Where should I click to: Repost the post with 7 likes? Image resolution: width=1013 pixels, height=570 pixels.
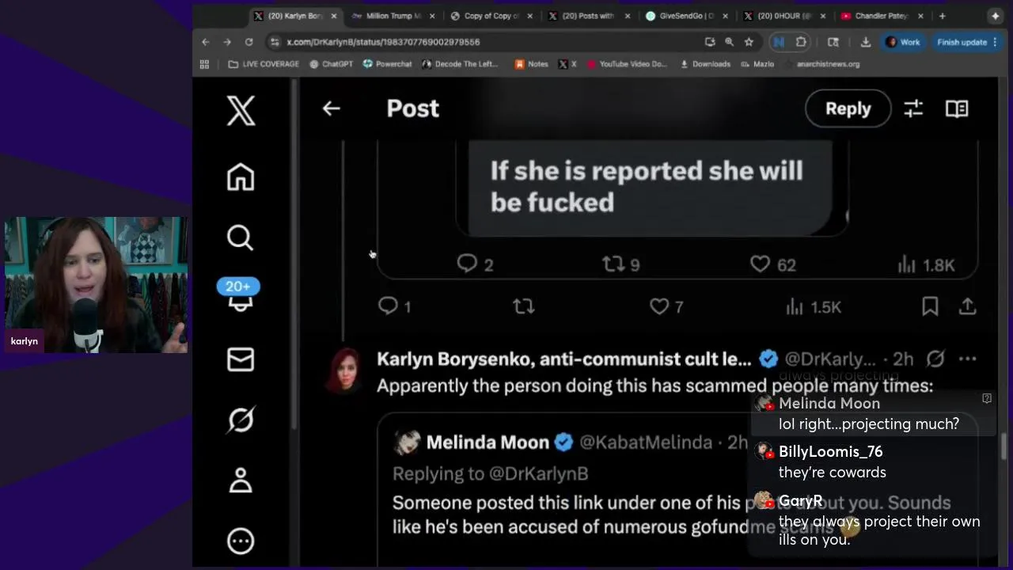point(524,306)
